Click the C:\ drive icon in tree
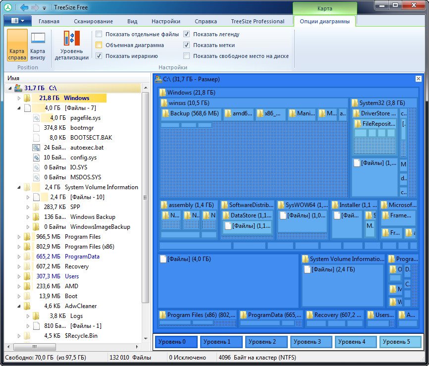The image size is (429, 366). click(18, 88)
